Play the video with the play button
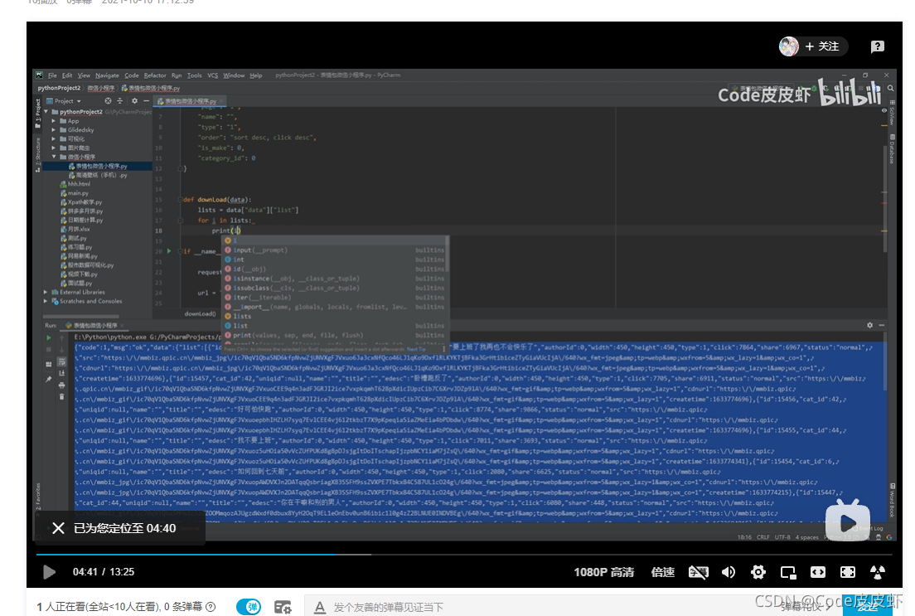 coord(49,572)
